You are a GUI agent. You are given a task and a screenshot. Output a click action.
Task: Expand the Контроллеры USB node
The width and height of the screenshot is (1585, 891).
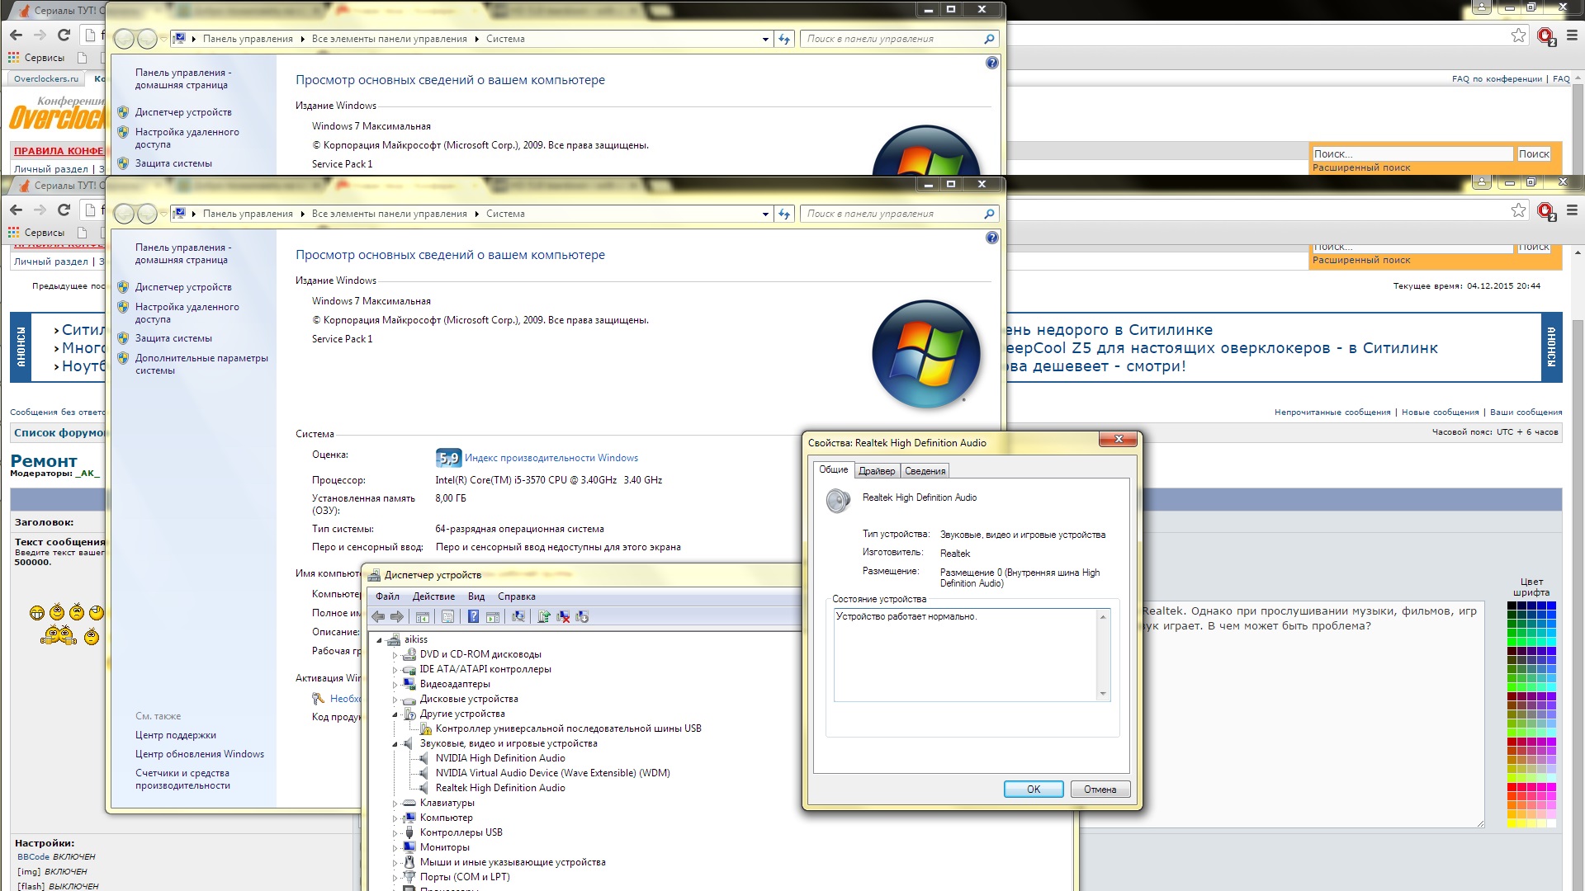point(395,833)
